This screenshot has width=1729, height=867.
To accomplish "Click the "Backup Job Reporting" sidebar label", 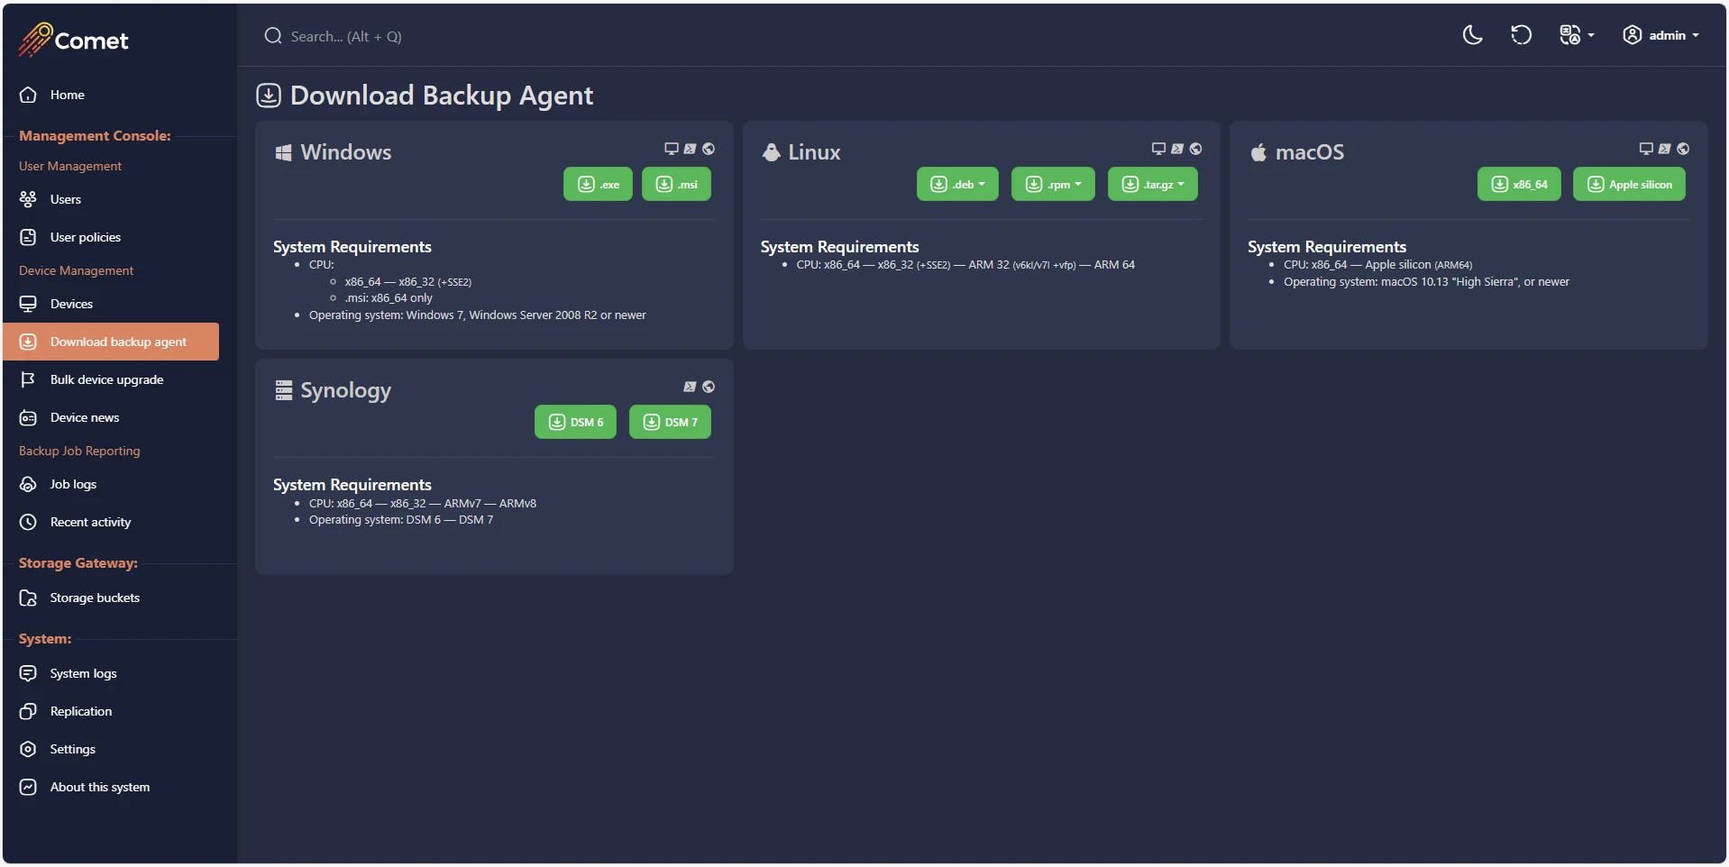I will (79, 451).
